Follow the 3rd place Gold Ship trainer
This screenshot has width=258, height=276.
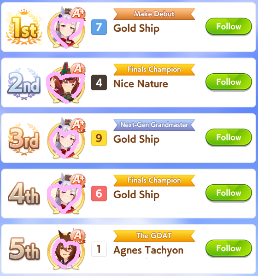[x=229, y=137]
